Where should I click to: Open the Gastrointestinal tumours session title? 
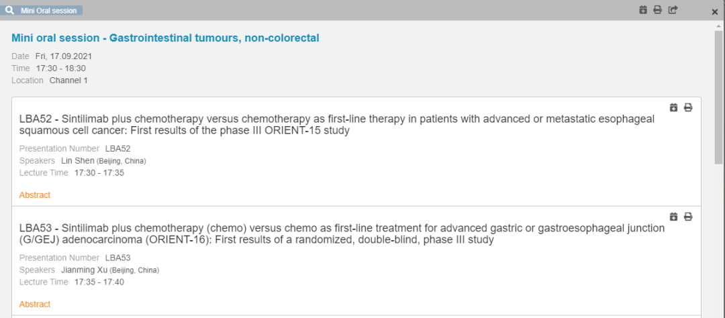pyautogui.click(x=165, y=38)
